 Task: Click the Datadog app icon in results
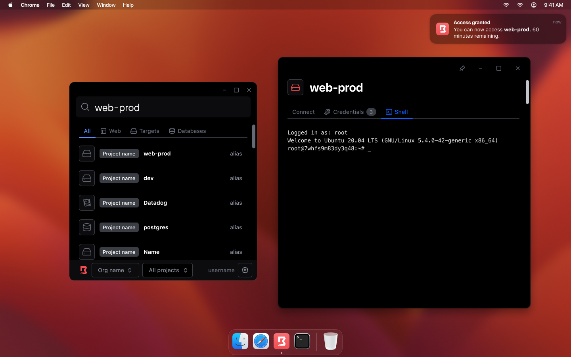point(87,203)
